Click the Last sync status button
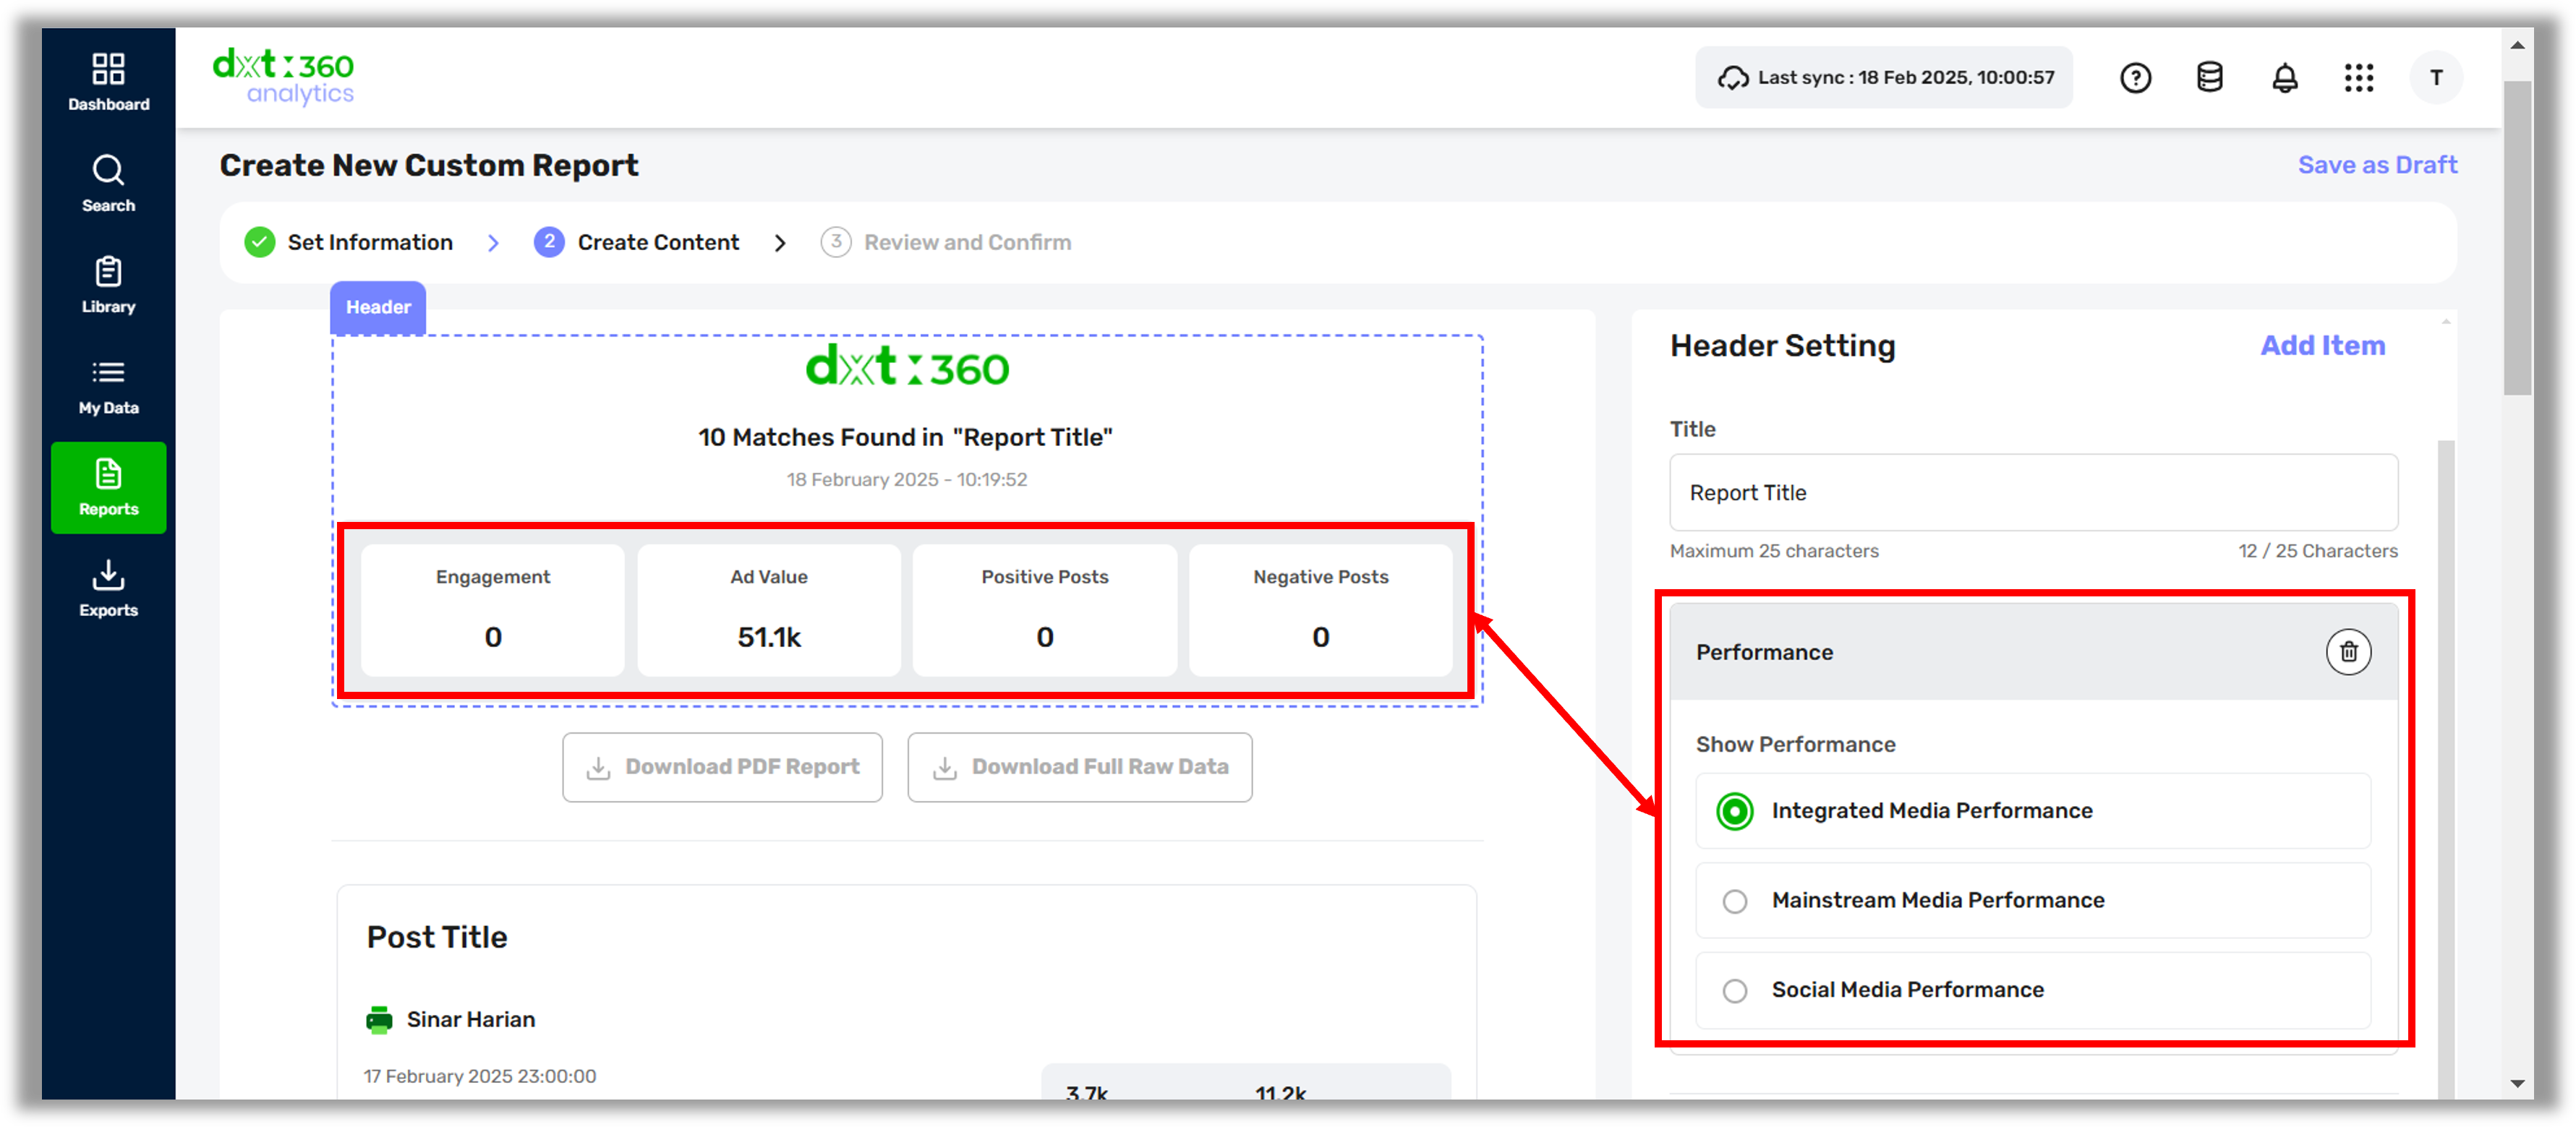 pyautogui.click(x=1883, y=78)
